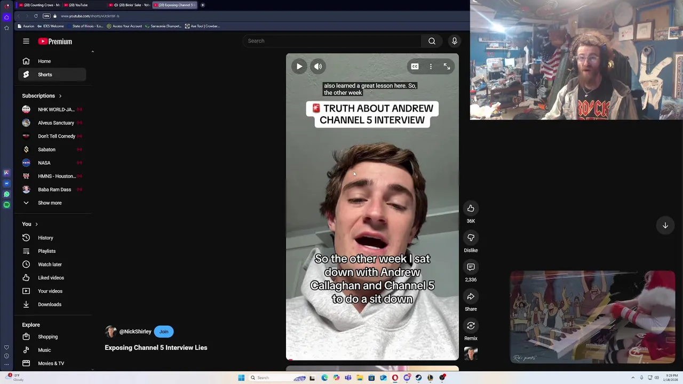Remix this Short
683x384 pixels.
471,326
